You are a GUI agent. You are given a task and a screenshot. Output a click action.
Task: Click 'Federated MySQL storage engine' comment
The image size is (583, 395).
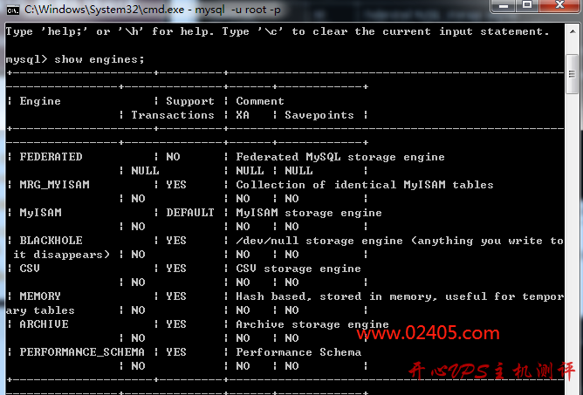coord(340,157)
